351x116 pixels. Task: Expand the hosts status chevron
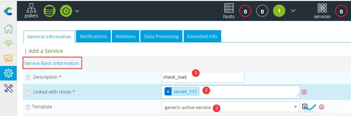tap(293, 11)
